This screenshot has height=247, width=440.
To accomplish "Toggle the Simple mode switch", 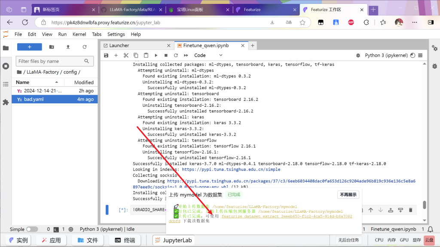I will (x=32, y=229).
